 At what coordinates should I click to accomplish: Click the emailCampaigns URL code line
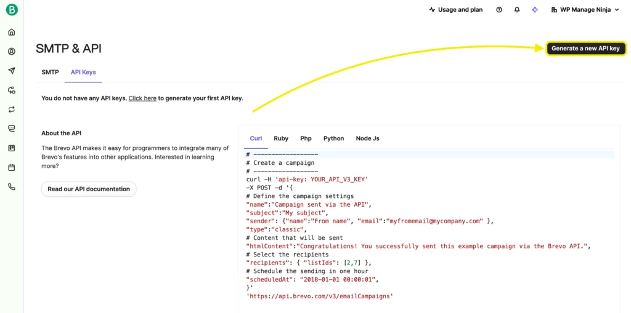pyautogui.click(x=320, y=296)
